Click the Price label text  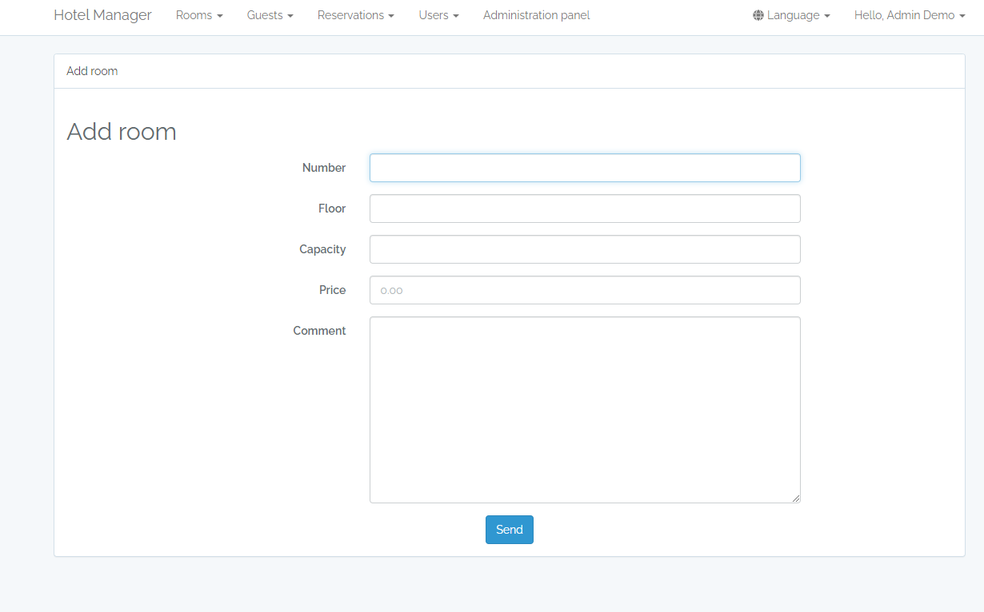click(x=332, y=290)
